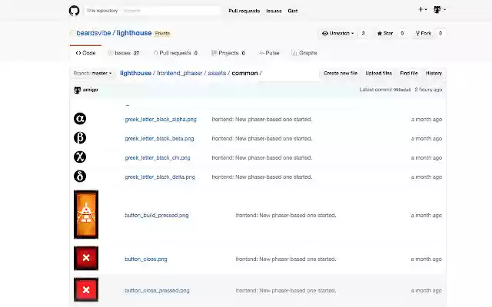Click the button_close_pressed.png red X thumbnail
Screen dimensions: 492x307
click(86, 290)
